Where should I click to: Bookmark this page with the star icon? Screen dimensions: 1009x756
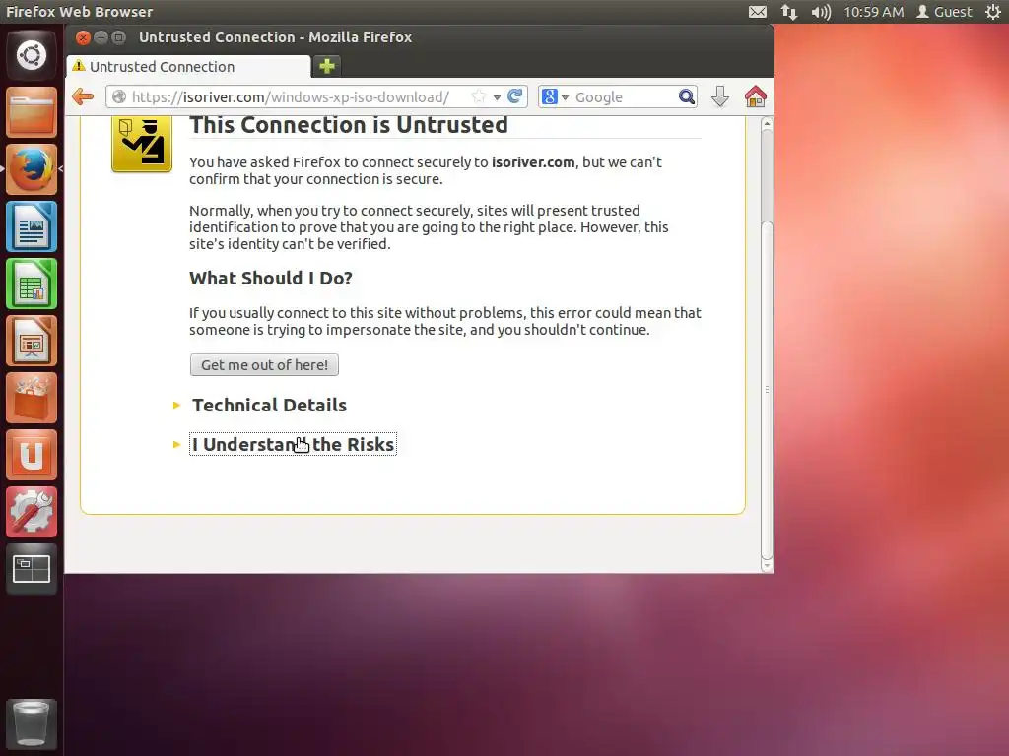click(x=478, y=96)
